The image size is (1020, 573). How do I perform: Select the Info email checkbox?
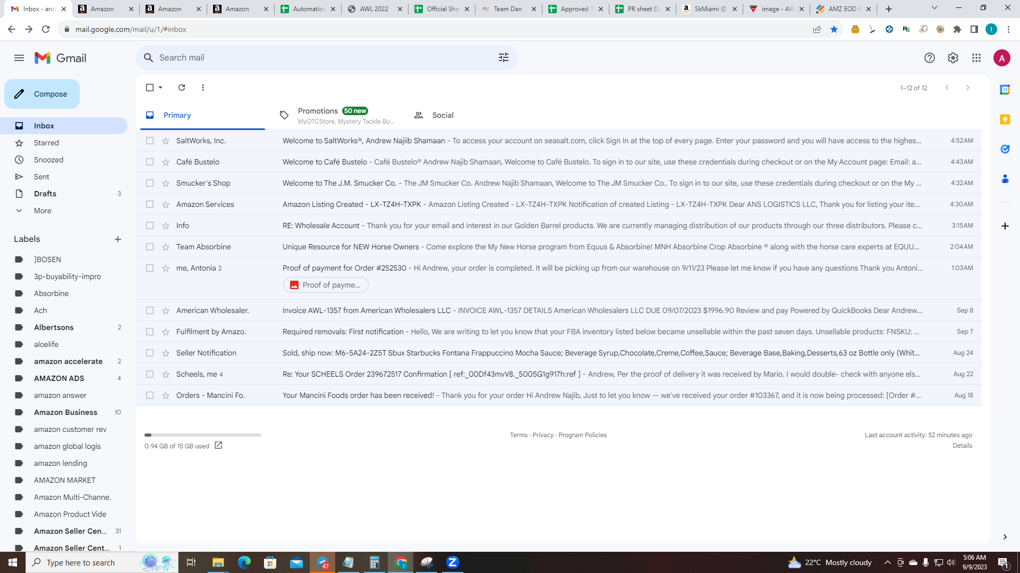[x=150, y=225]
